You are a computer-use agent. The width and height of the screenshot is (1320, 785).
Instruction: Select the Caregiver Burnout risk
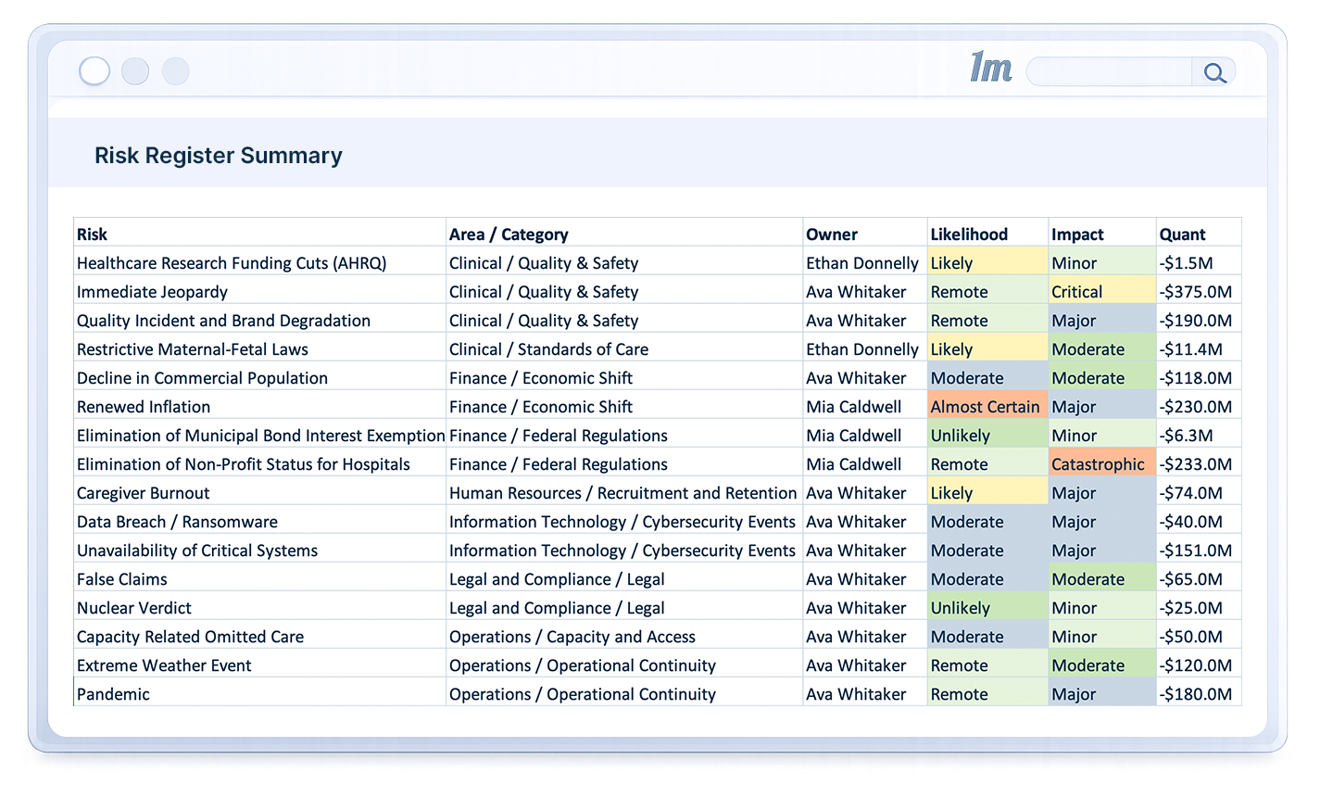tap(143, 492)
